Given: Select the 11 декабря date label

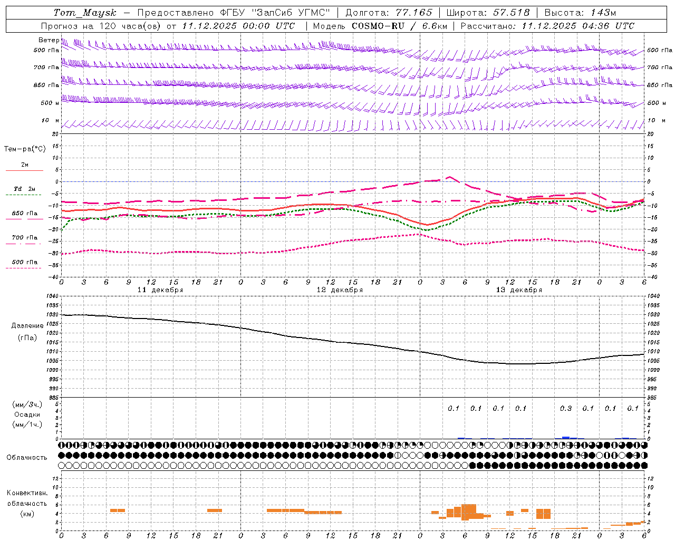Looking at the screenshot, I should [160, 290].
